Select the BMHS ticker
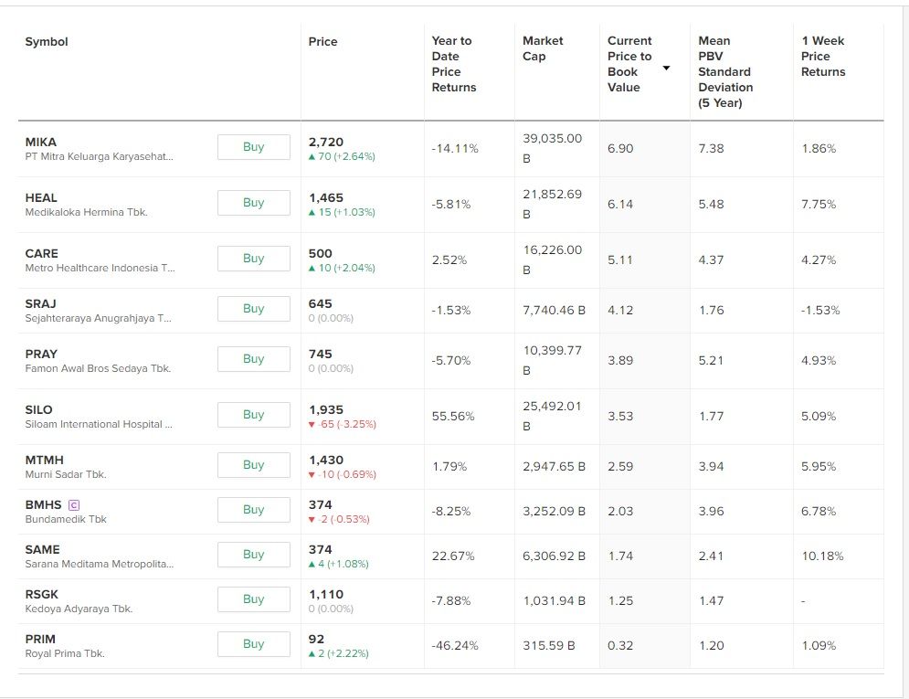The width and height of the screenshot is (909, 699). pos(43,504)
